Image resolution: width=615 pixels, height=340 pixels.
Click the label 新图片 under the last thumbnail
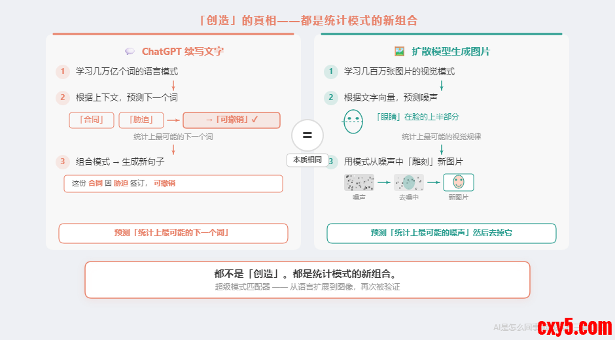[x=459, y=197]
